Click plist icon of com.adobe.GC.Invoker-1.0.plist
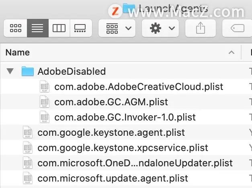This screenshot has height=188, width=252. [45, 117]
